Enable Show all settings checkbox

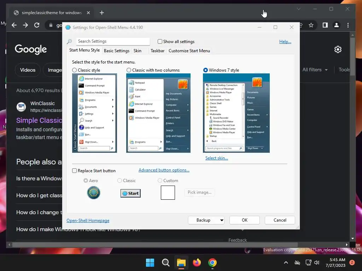[x=160, y=42]
